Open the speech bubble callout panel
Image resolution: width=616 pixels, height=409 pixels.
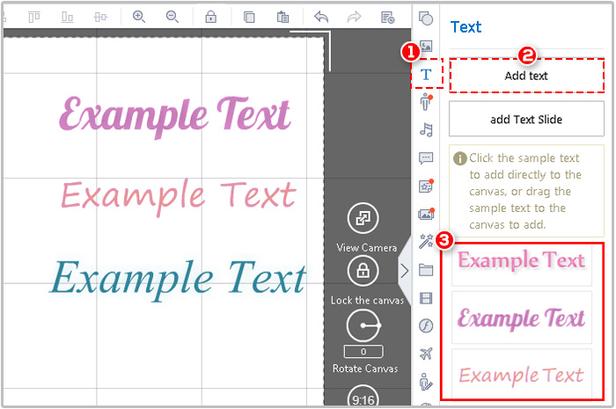(426, 157)
